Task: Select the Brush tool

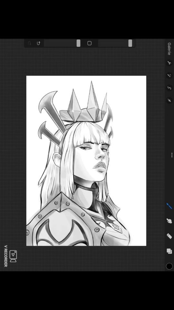Action: pos(169,206)
